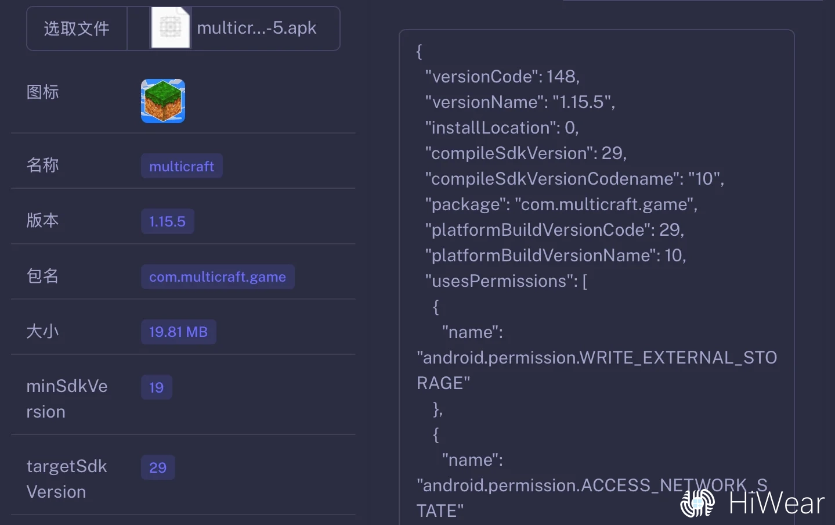Click the multicr...-5.apk file name
The image size is (835, 525).
pyautogui.click(x=256, y=28)
